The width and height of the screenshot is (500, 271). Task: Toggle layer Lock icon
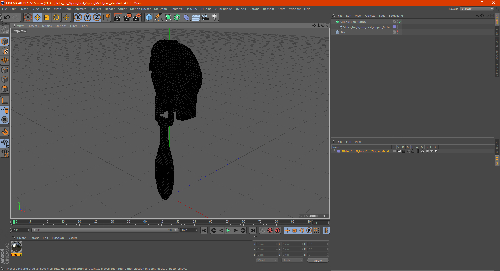point(413,151)
